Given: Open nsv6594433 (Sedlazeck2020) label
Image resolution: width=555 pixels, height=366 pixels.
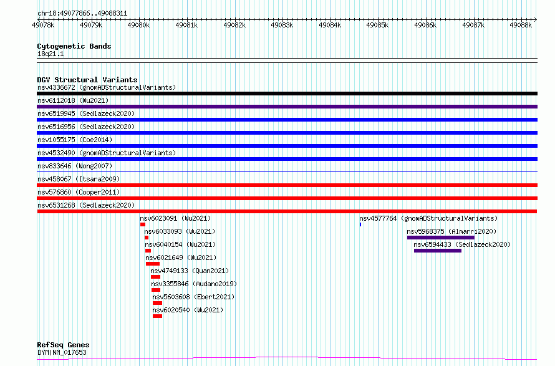Looking at the screenshot, I should [462, 244].
